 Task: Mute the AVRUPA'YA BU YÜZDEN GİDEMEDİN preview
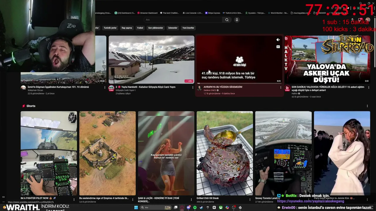[x=278, y=40]
